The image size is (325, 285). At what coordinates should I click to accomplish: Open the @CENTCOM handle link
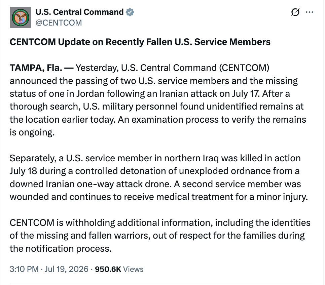(x=59, y=23)
